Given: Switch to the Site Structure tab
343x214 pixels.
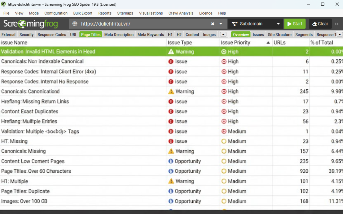Looking at the screenshot, I should [280, 35].
